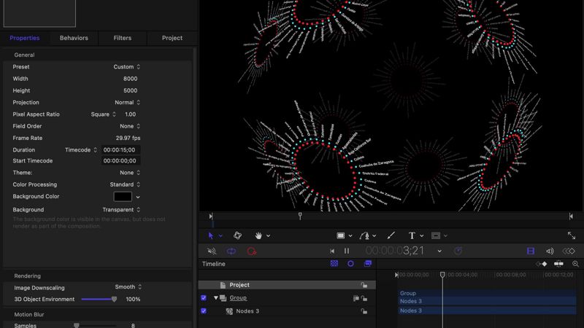The width and height of the screenshot is (584, 328).
Task: Switch to the Filters tab
Action: (122, 38)
